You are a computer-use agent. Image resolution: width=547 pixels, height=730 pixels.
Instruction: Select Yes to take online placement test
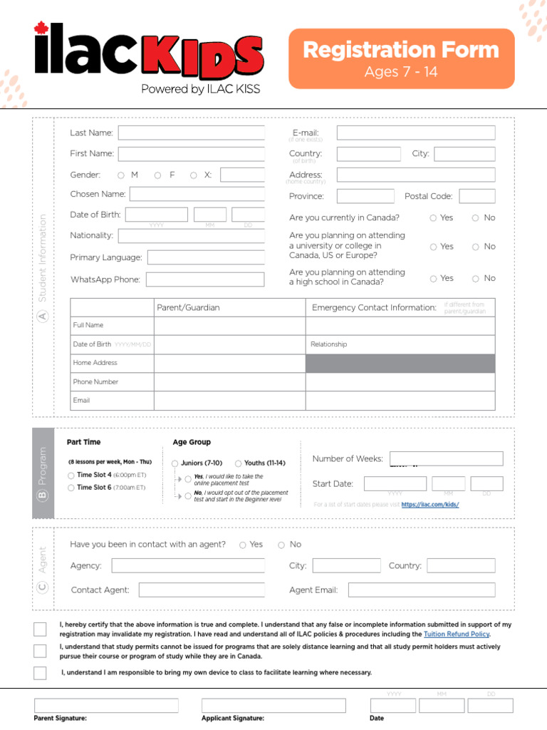tap(188, 479)
